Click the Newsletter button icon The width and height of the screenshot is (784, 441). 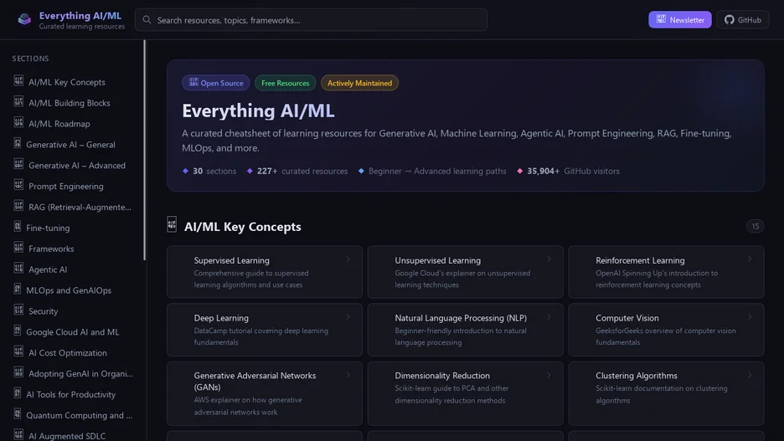click(x=661, y=19)
